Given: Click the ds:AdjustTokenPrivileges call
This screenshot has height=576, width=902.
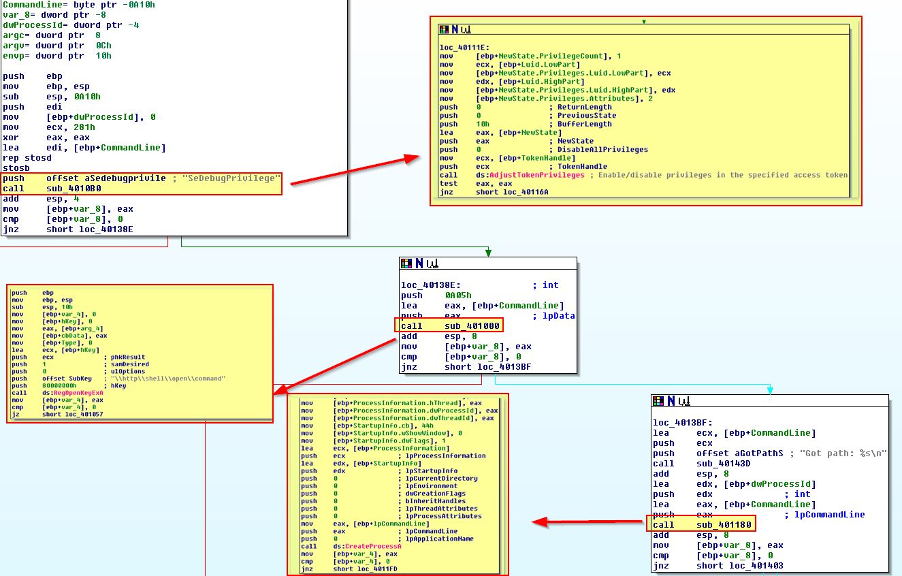Looking at the screenshot, I should click(x=530, y=175).
